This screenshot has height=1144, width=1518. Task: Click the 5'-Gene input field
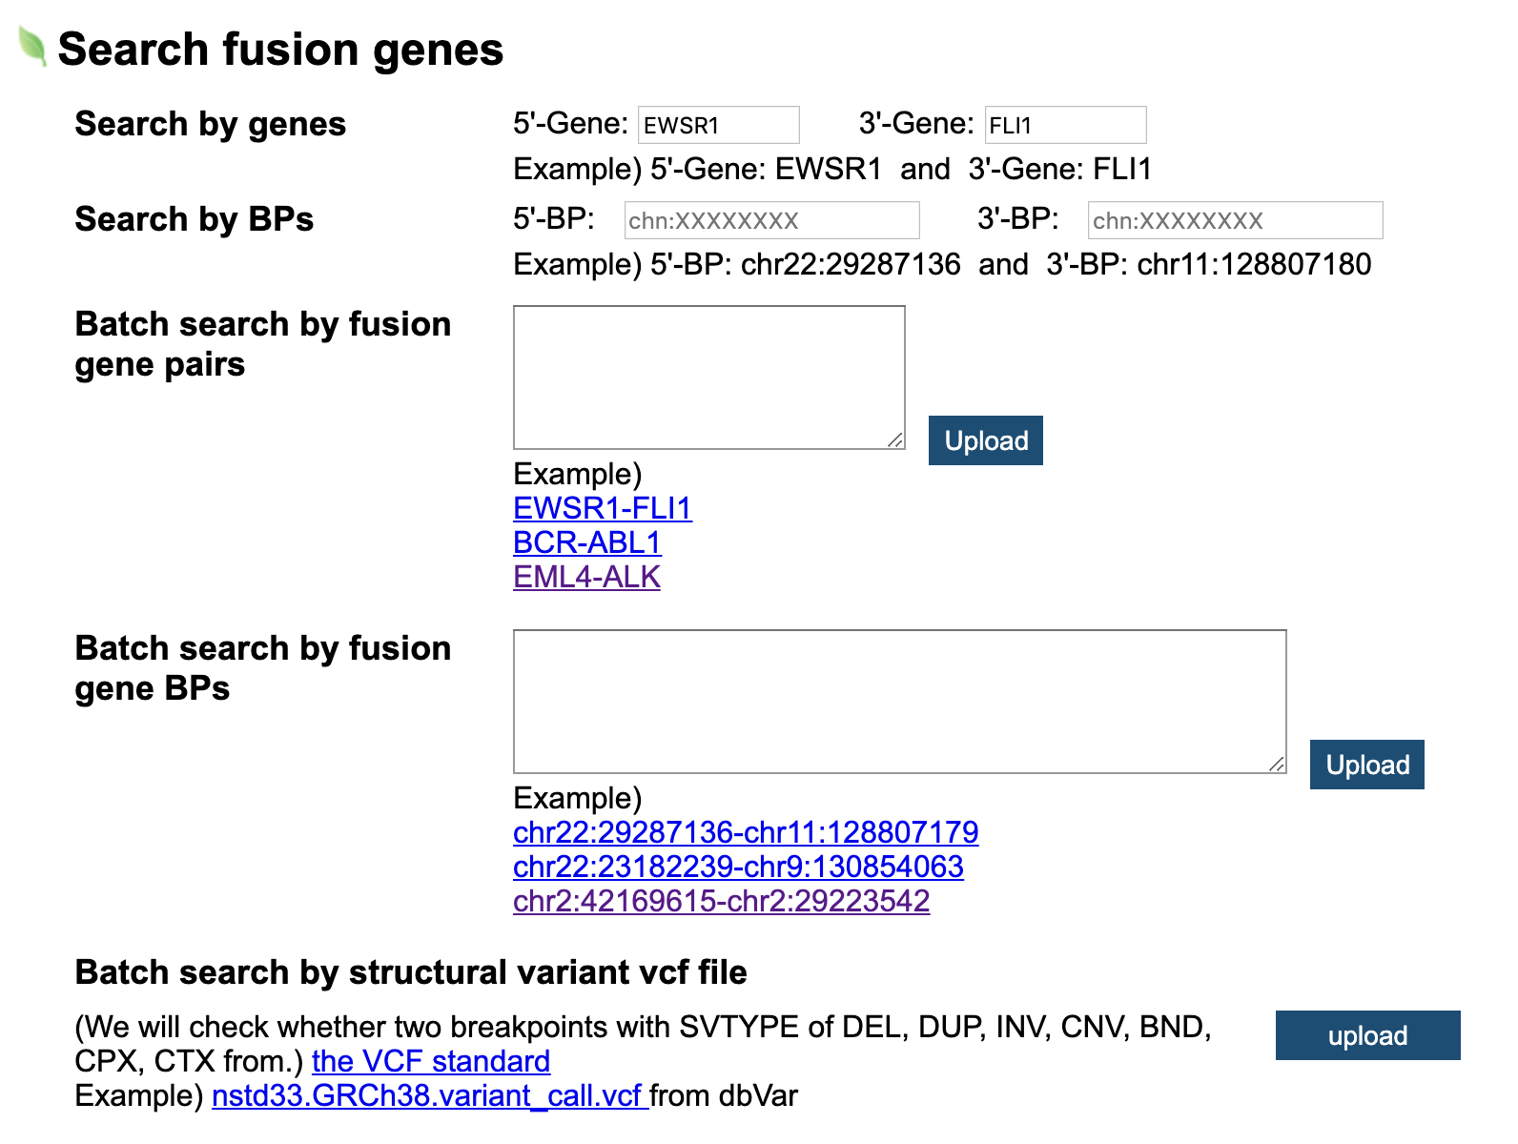point(718,125)
